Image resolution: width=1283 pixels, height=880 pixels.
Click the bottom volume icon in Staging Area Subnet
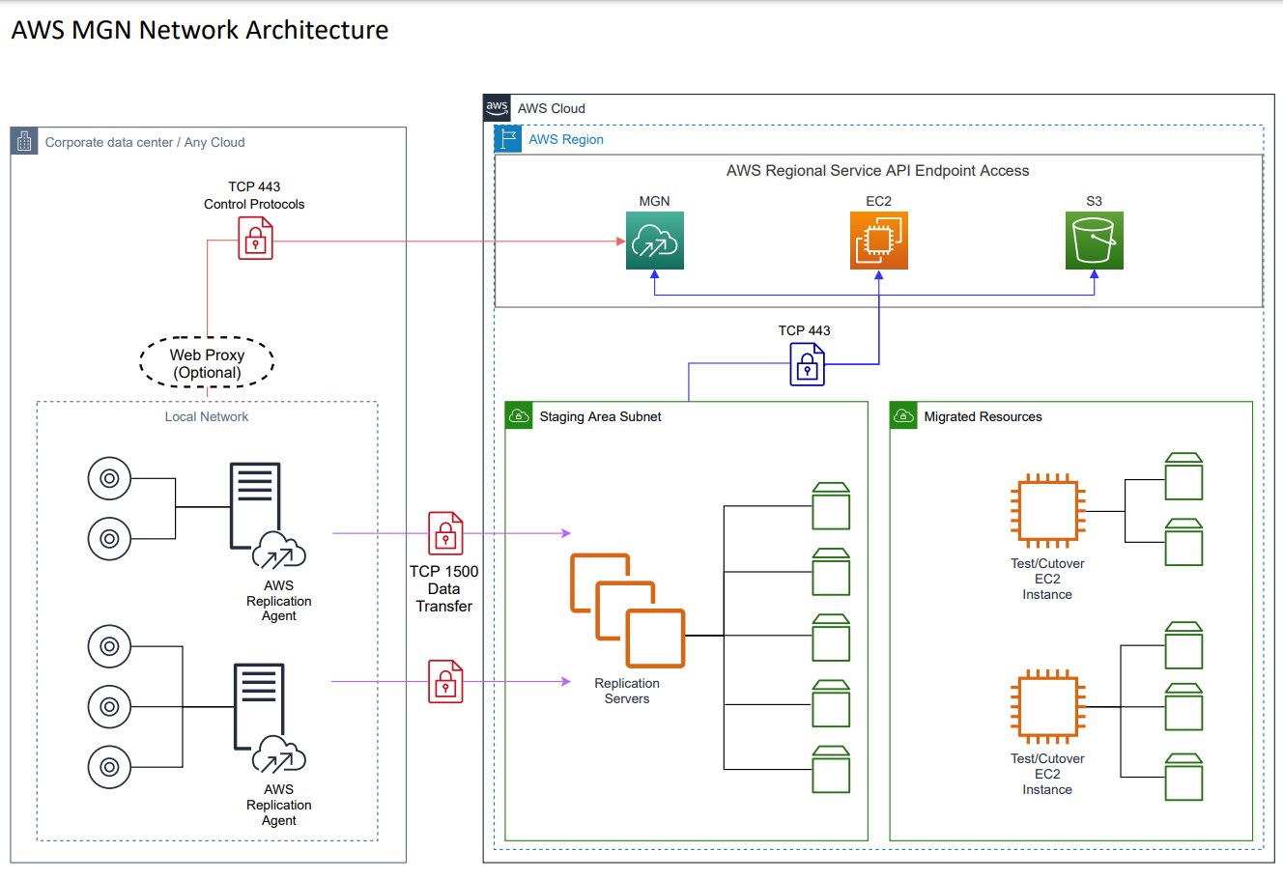(831, 769)
